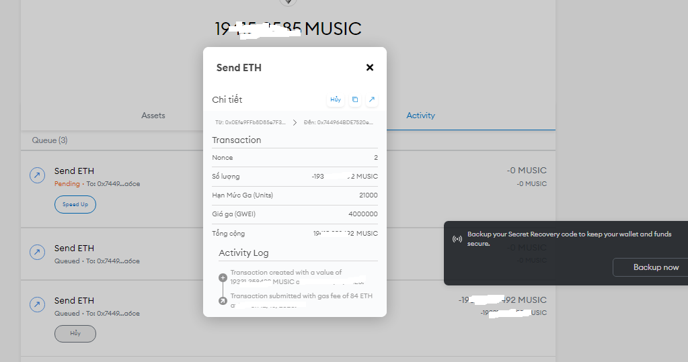This screenshot has height=362, width=688.
Task: Click the Backup your Secret Recovery code message
Action: (x=569, y=239)
